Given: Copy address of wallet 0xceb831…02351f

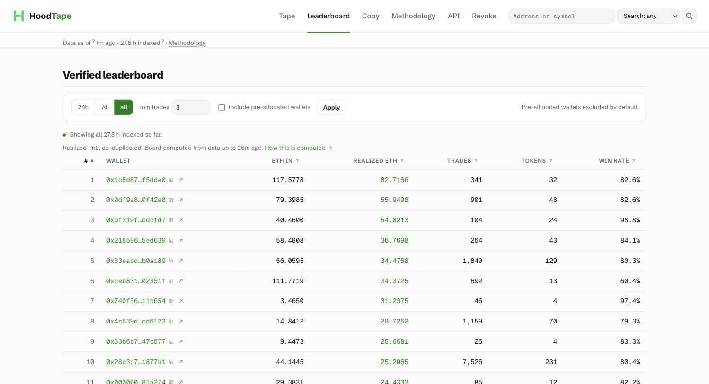Looking at the screenshot, I should (171, 281).
